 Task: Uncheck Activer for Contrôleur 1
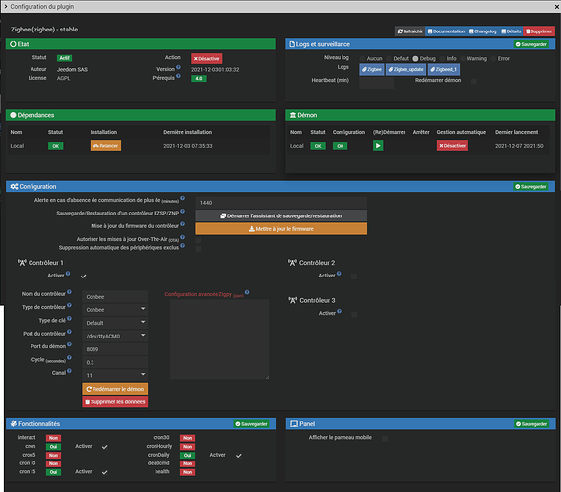(x=84, y=277)
